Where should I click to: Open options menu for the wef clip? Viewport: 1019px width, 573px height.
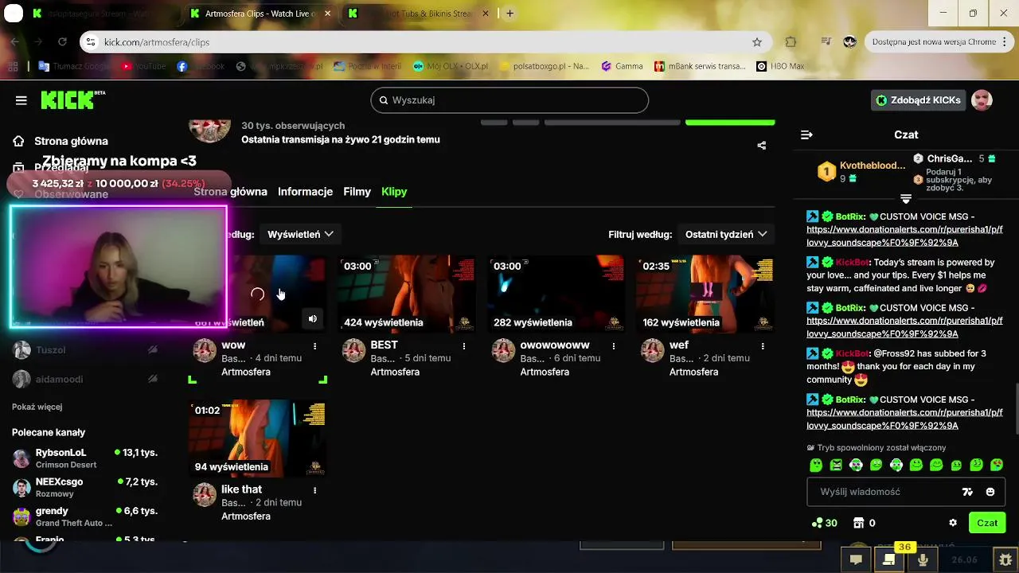tap(763, 346)
